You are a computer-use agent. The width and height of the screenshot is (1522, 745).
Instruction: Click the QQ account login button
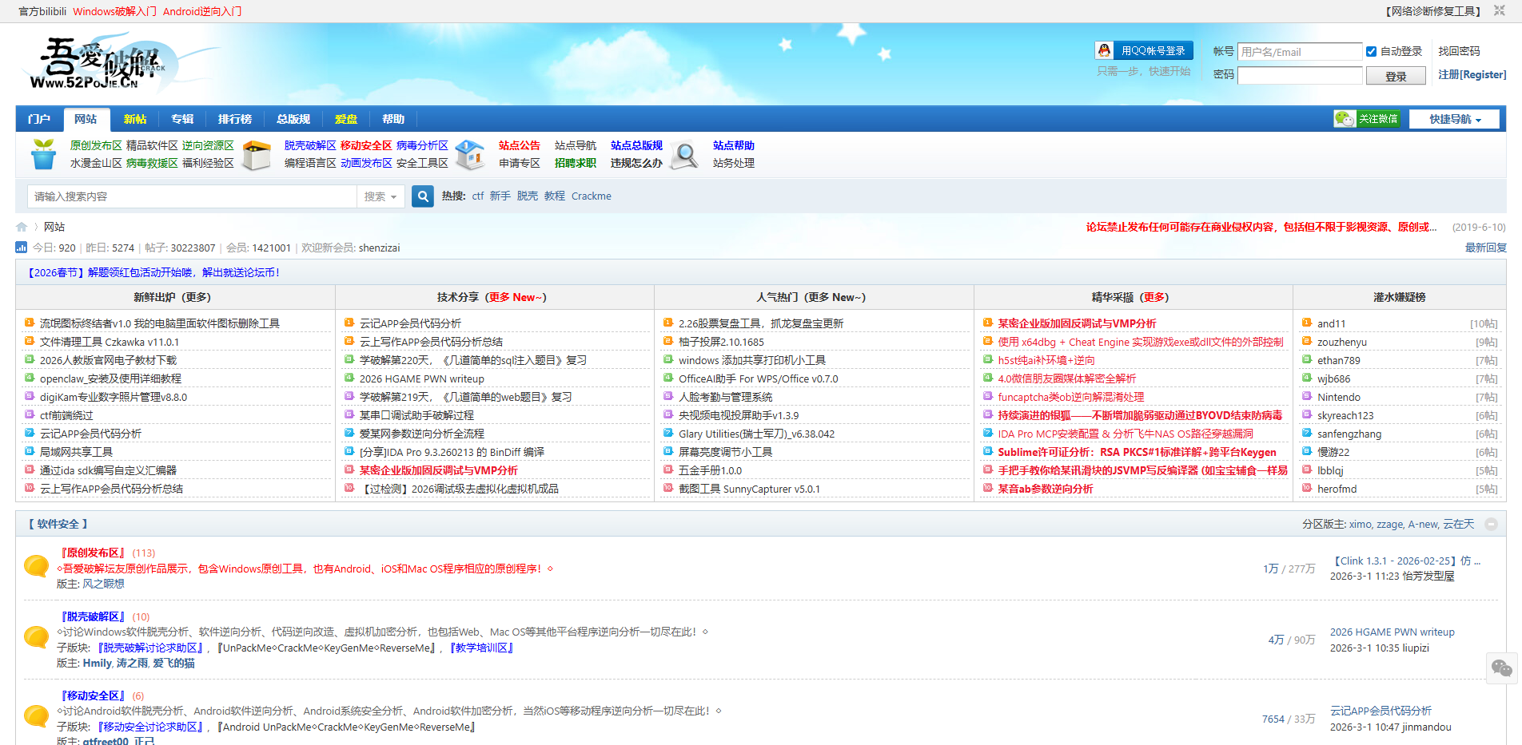[1143, 51]
